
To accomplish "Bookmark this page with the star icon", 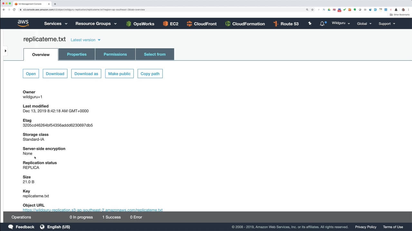I will 312,10.
